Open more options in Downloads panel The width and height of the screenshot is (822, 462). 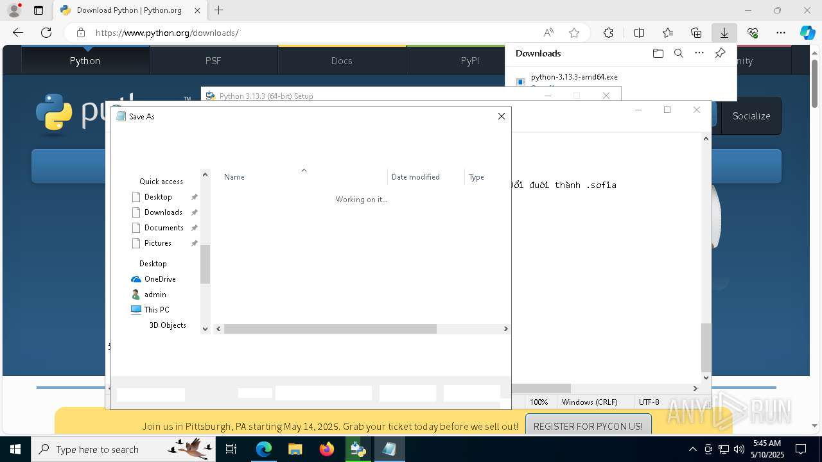coord(699,53)
